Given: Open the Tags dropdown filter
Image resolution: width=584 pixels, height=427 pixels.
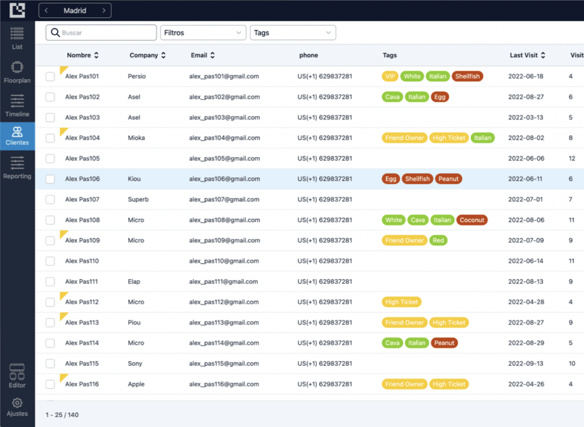Looking at the screenshot, I should pos(292,33).
